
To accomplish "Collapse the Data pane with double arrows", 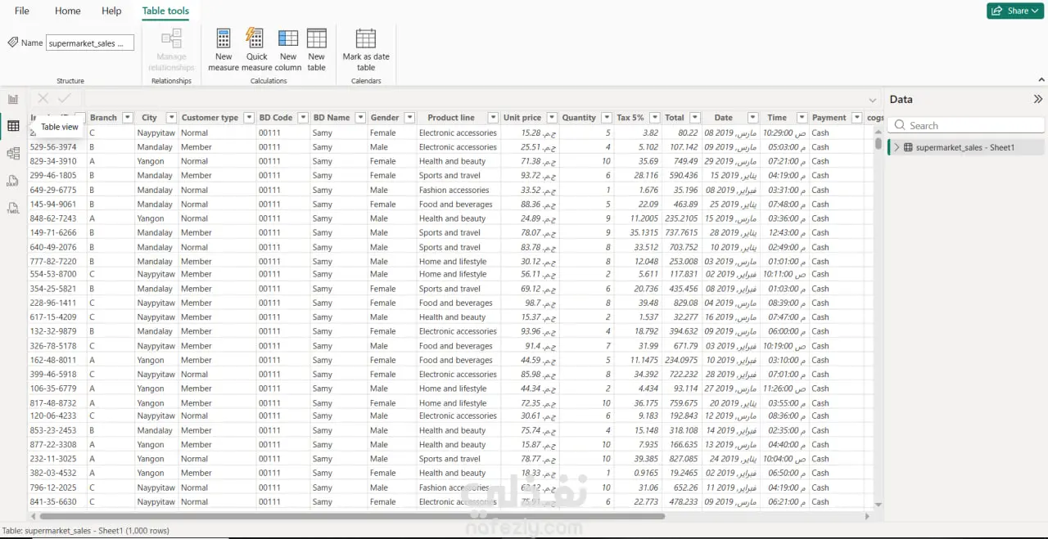I will pyautogui.click(x=1038, y=99).
